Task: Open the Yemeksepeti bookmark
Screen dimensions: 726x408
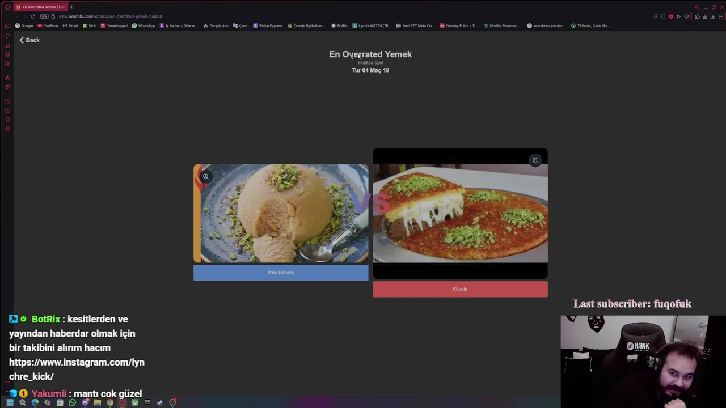Action: [114, 25]
